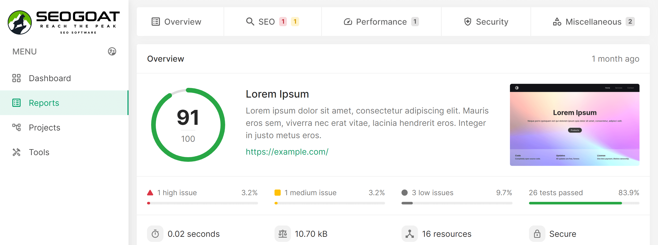Screen dimensions: 658x245
Task: Click the scale icon beside 10.70 kB
Action: (282, 234)
